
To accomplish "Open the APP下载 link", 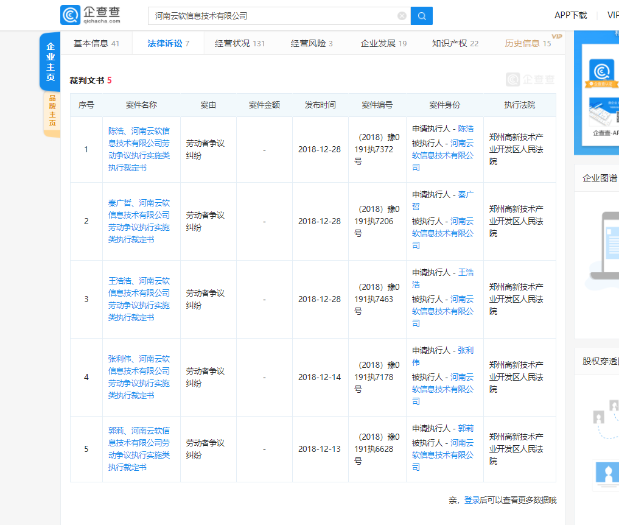I will pos(570,15).
